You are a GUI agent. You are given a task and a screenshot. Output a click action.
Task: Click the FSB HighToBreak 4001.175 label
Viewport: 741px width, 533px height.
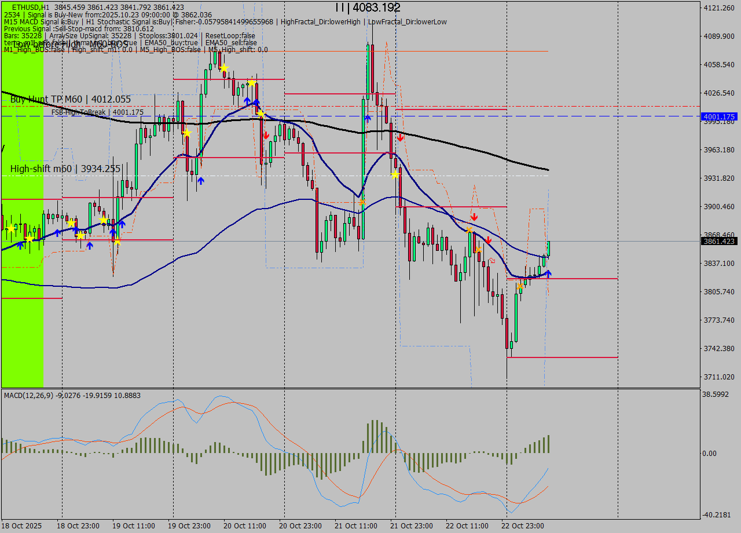97,112
